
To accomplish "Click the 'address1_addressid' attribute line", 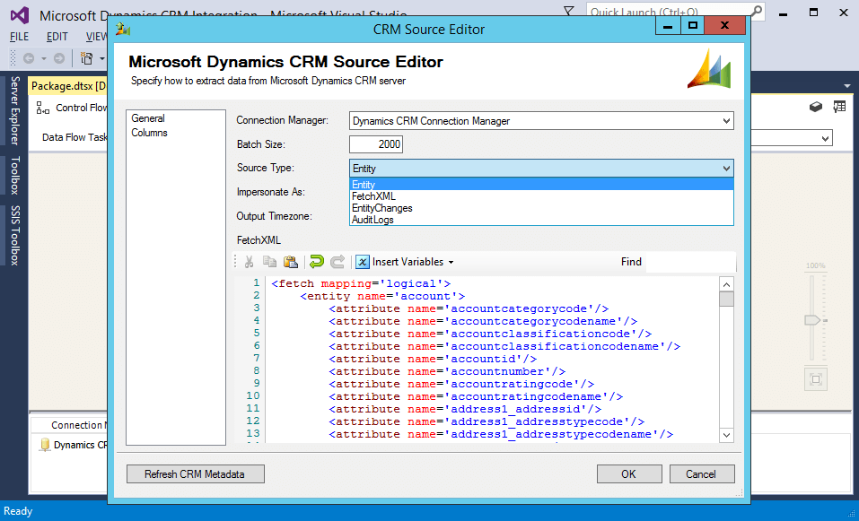I will point(465,409).
